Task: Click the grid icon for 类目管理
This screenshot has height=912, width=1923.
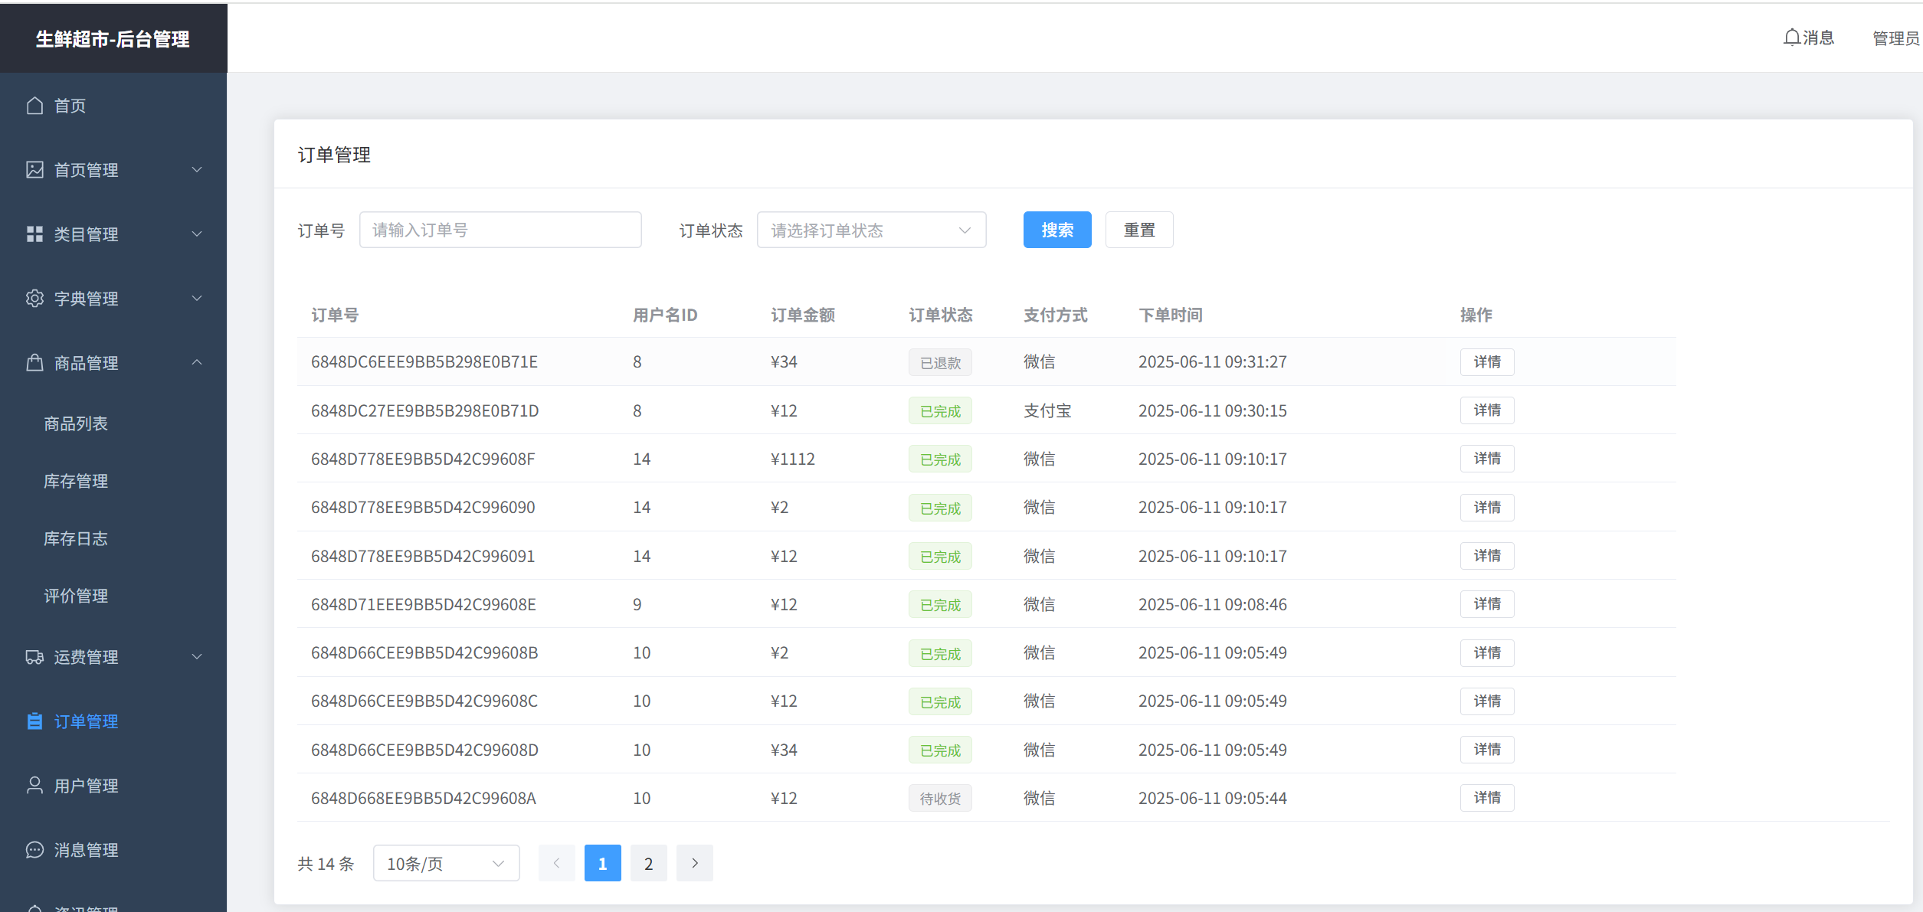Action: [34, 234]
